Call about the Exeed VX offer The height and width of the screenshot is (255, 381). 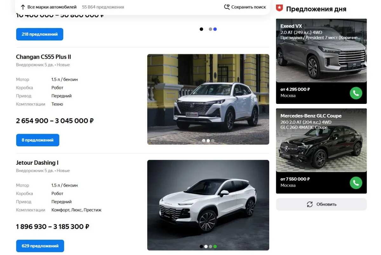point(356,93)
